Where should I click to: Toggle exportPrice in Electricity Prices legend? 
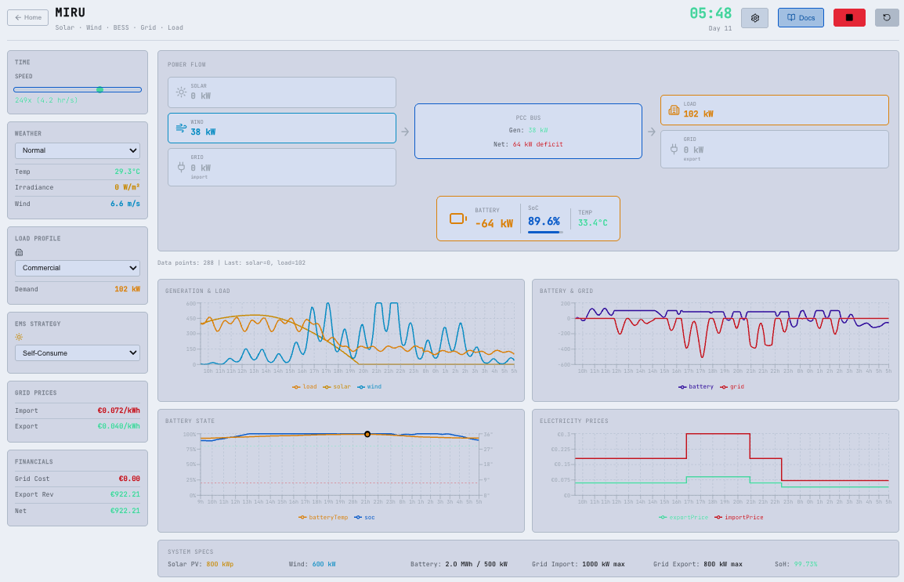[683, 518]
